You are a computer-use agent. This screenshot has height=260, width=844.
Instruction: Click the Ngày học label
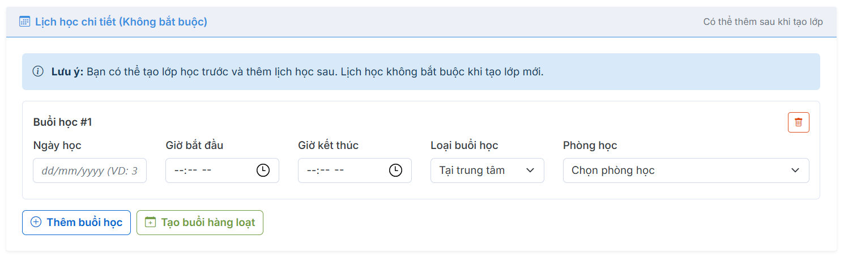click(x=57, y=146)
